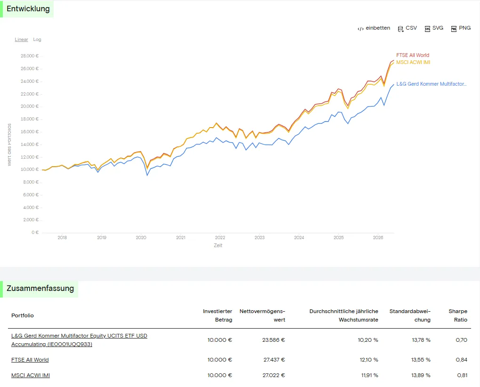Click the PNG file export icon

tap(454, 29)
